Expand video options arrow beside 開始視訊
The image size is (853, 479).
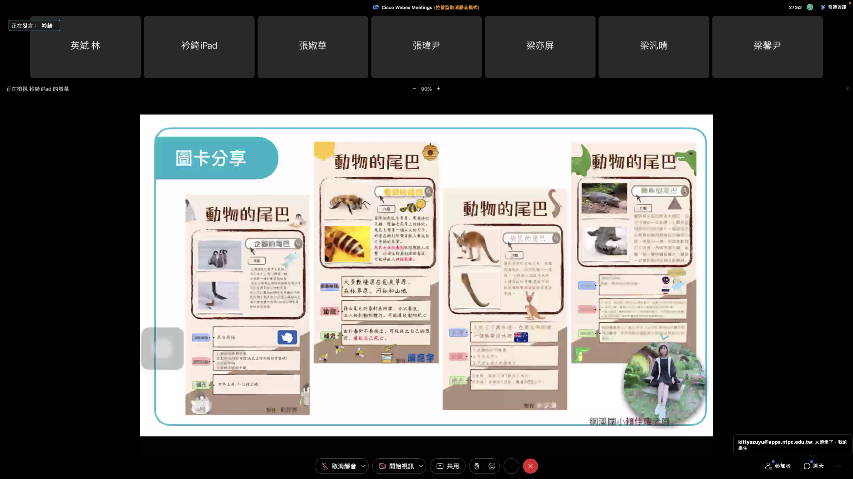(421, 466)
